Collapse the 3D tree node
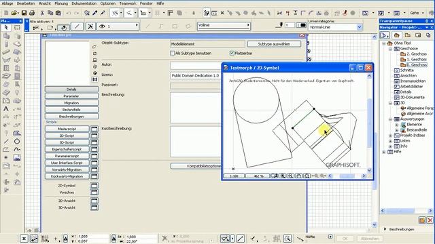435x244 pixels. click(390, 103)
